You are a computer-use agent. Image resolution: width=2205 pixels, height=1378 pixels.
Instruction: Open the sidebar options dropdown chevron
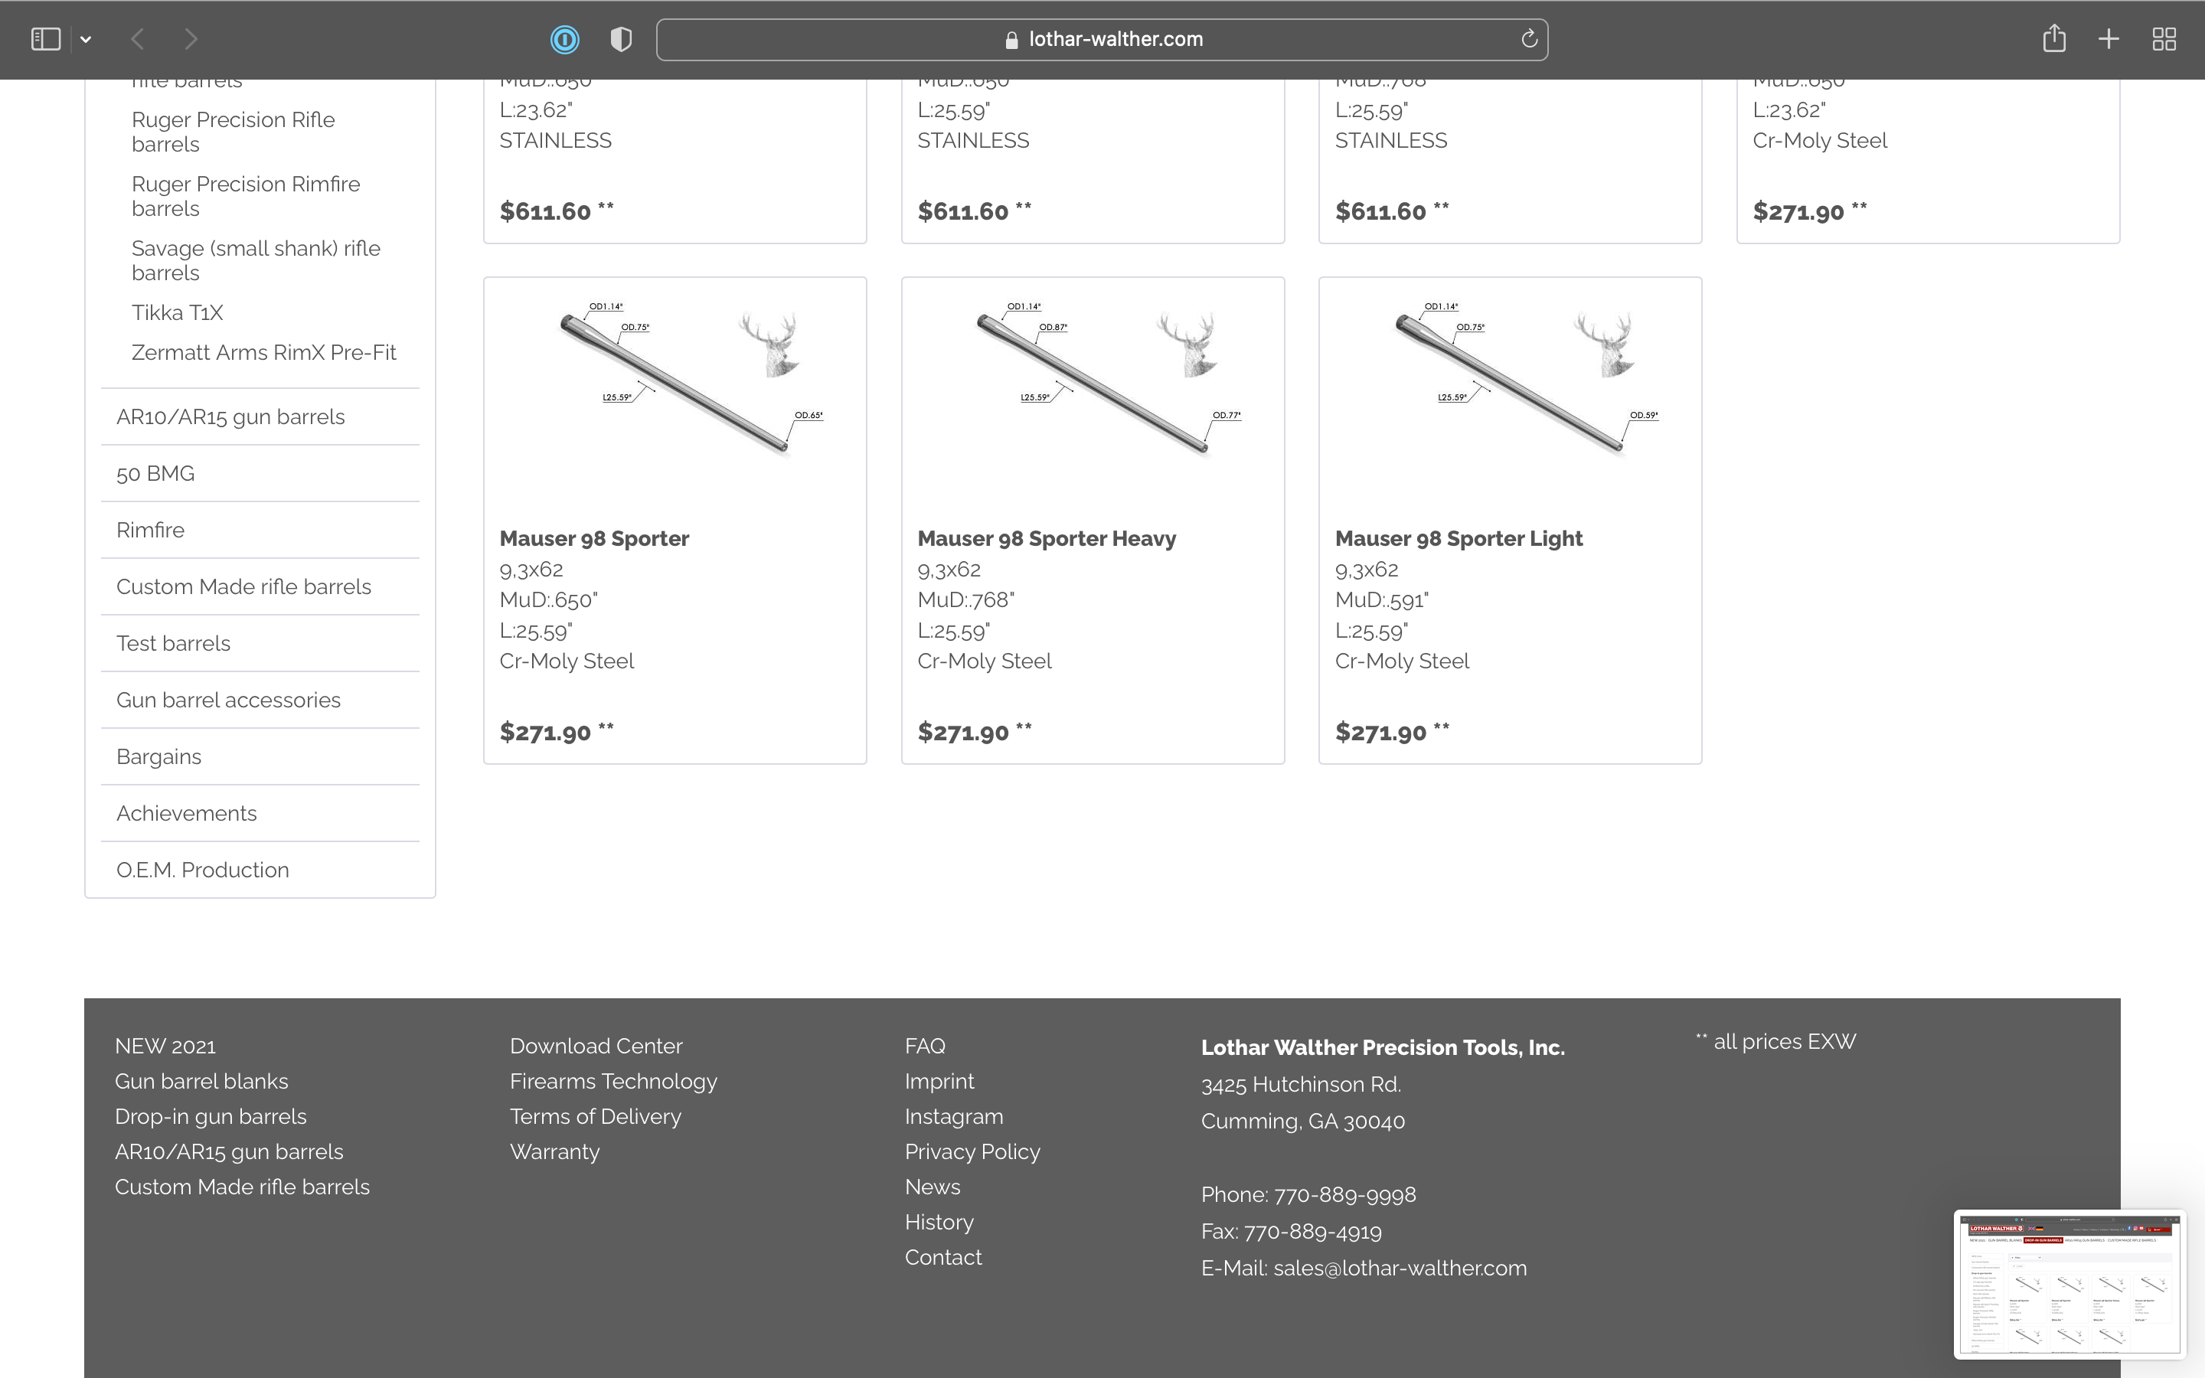tap(86, 39)
